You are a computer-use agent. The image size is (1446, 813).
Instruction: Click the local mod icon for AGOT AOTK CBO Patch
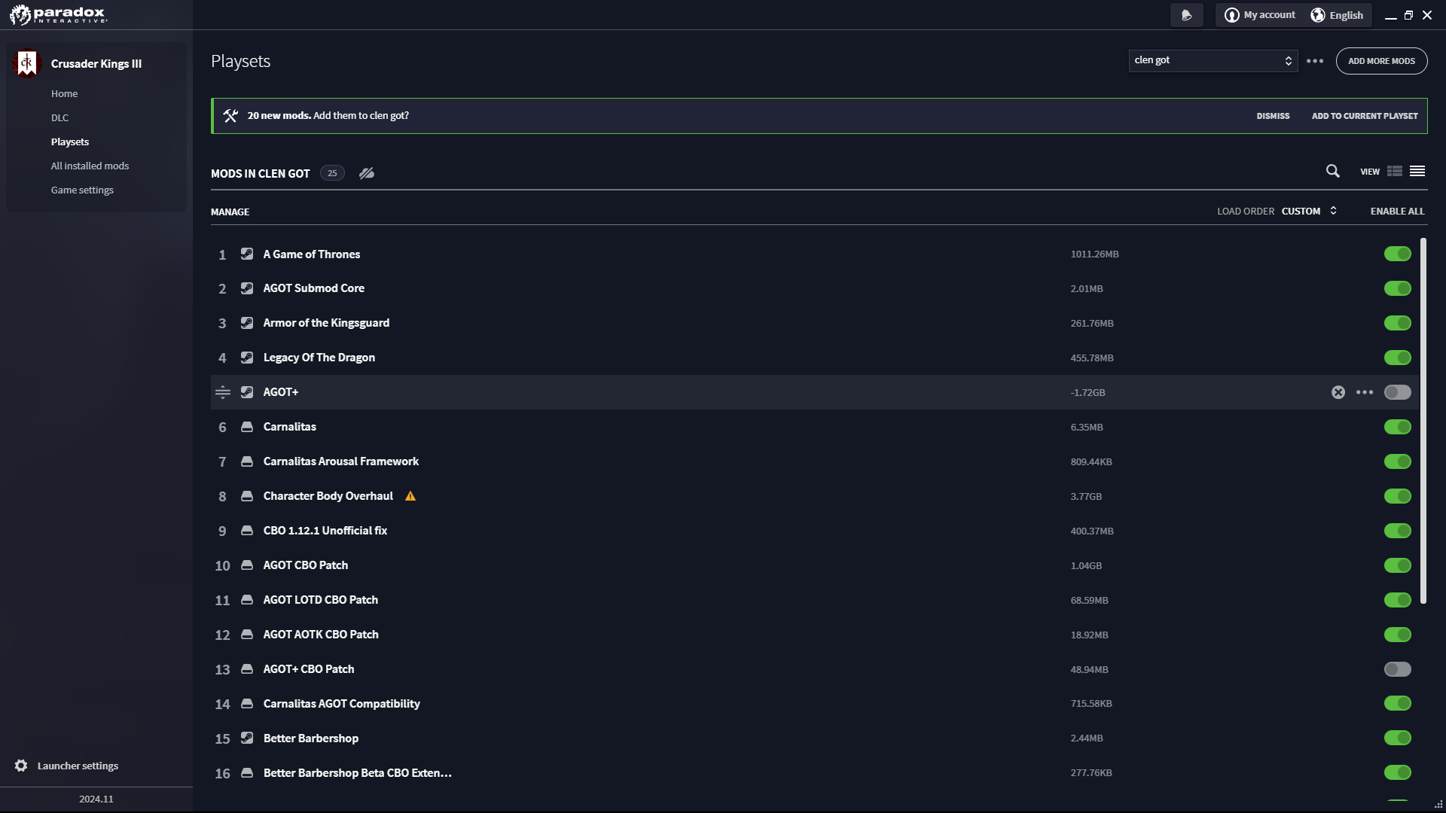click(x=247, y=635)
